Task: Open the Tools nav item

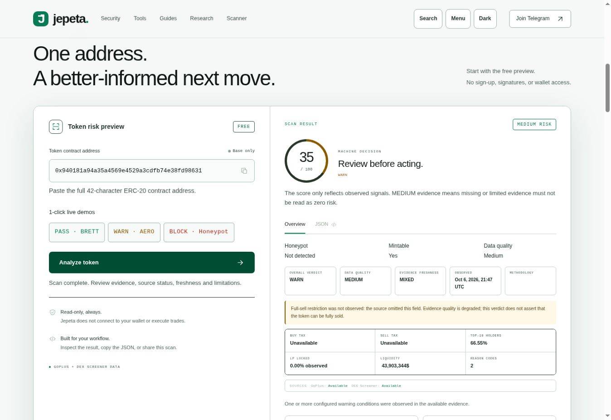Action: point(140,19)
